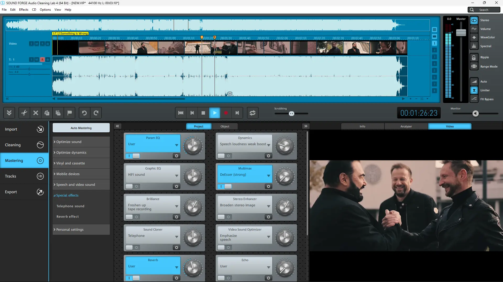This screenshot has width=503, height=282.
Task: Toggle the loop playback icon
Action: tap(252, 113)
